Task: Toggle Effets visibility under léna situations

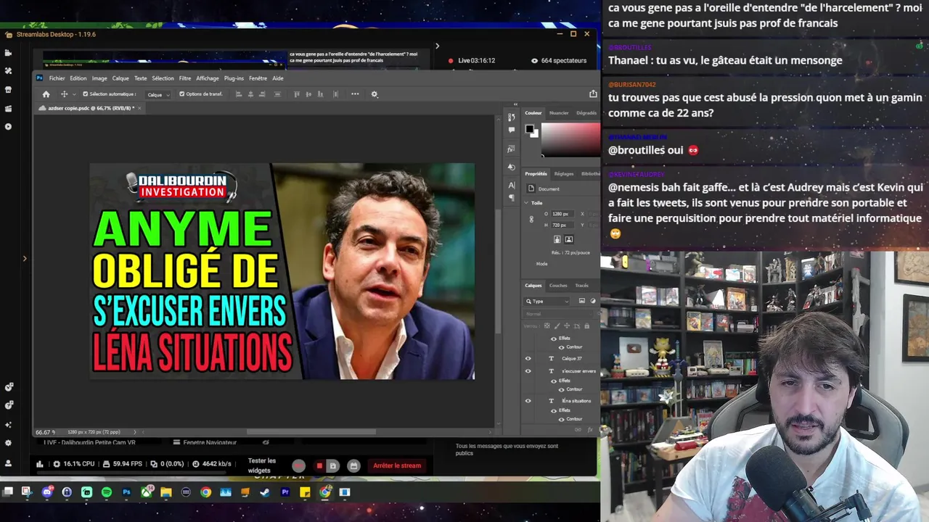Action: coord(554,410)
